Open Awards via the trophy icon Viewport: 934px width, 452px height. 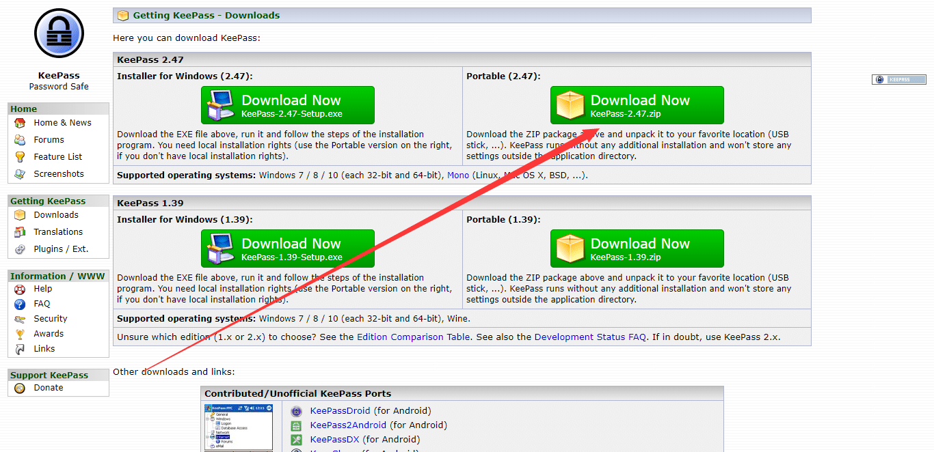click(x=21, y=333)
